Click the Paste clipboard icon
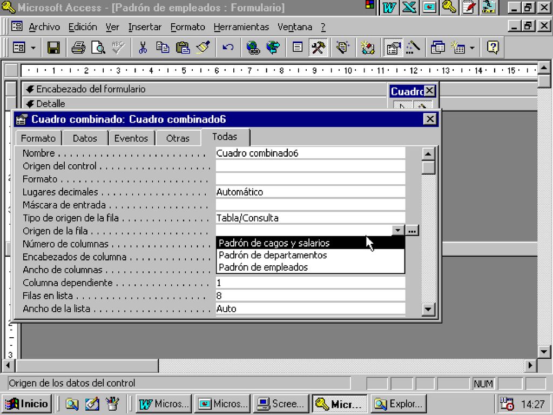 [x=183, y=48]
